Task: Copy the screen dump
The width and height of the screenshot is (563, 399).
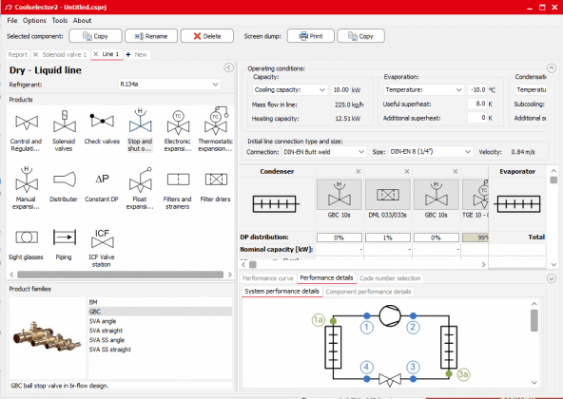Action: coord(360,36)
